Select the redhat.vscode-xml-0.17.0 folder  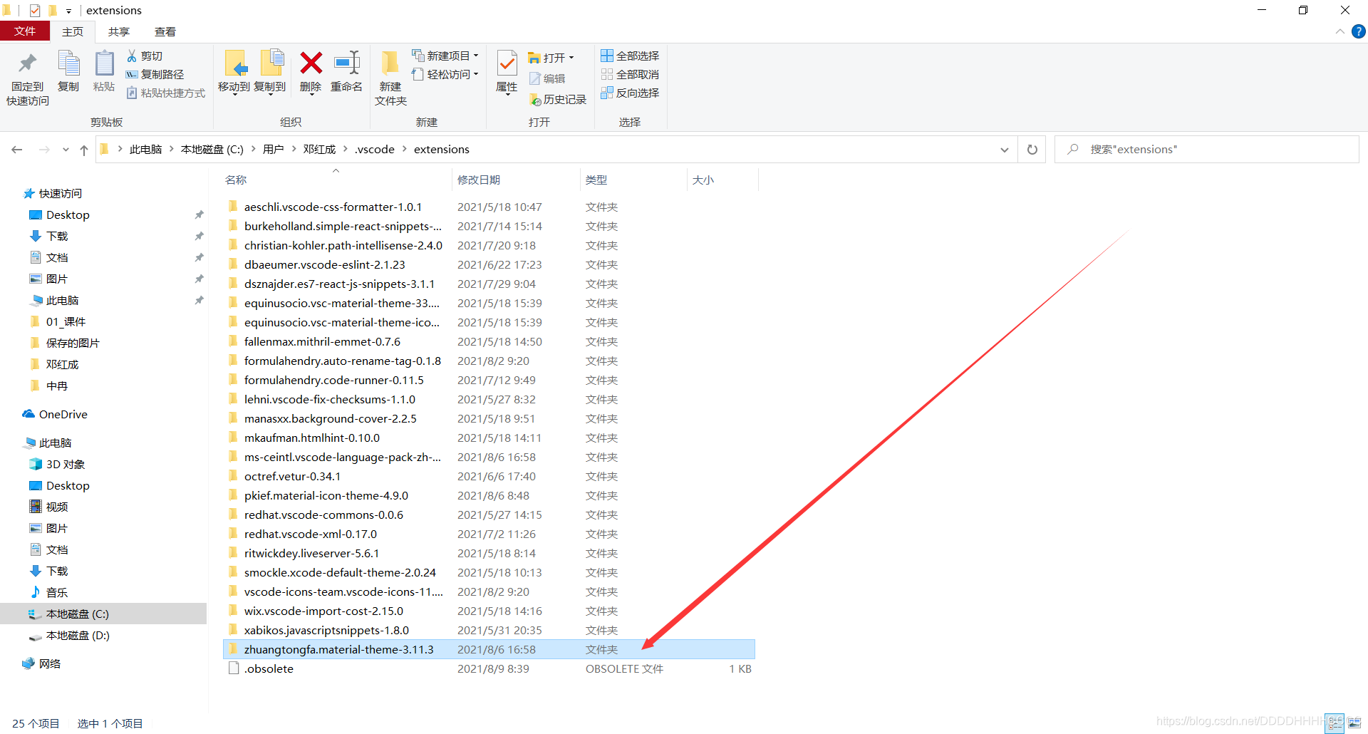[489, 534]
